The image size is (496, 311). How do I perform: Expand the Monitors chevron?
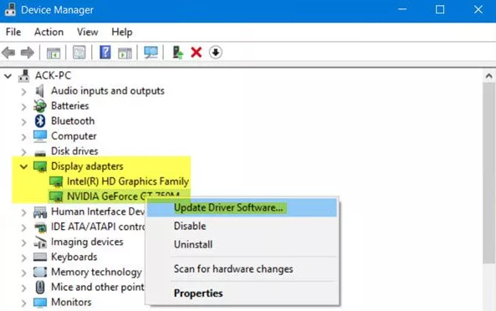pyautogui.click(x=23, y=303)
